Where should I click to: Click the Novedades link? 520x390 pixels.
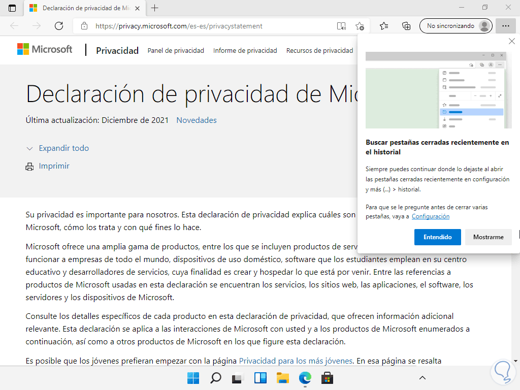pos(197,120)
